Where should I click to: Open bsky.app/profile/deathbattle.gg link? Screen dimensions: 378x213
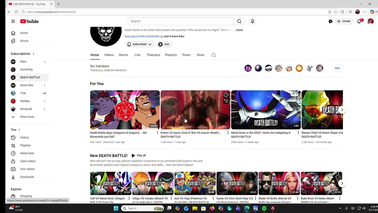(144, 36)
